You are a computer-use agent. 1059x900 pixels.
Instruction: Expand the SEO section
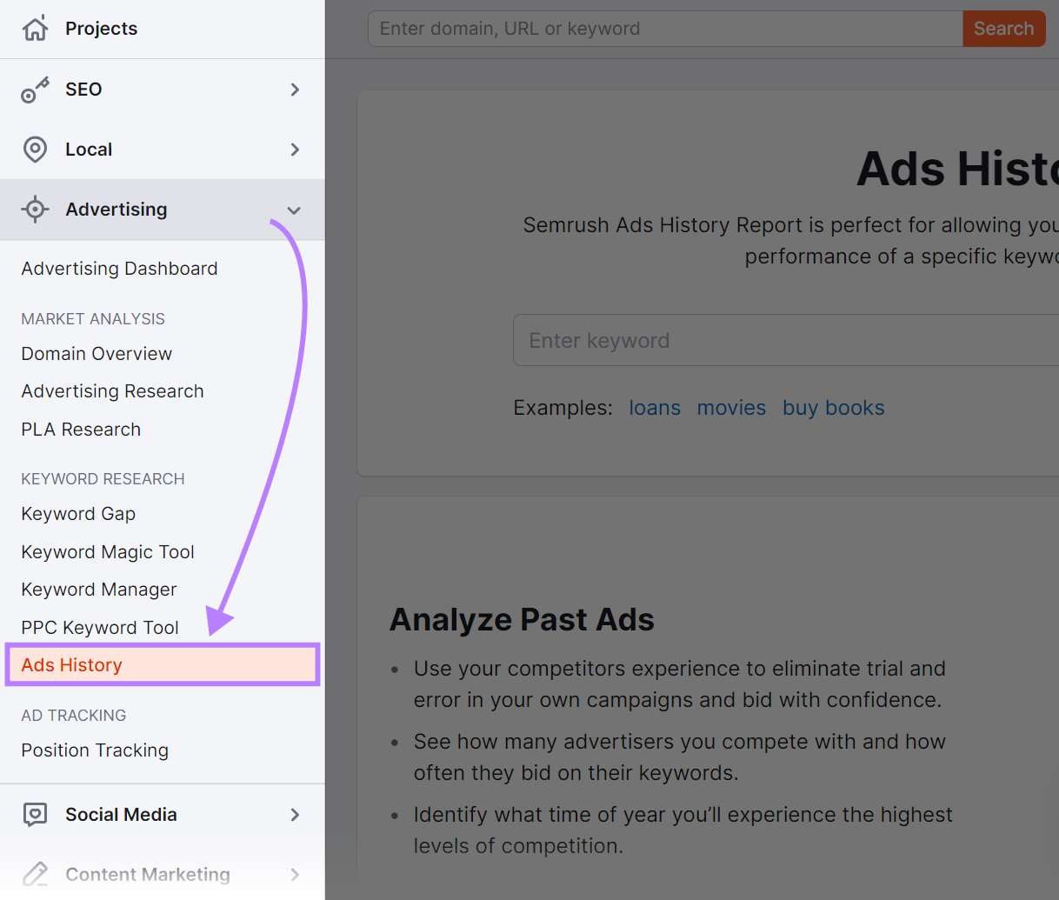point(293,89)
